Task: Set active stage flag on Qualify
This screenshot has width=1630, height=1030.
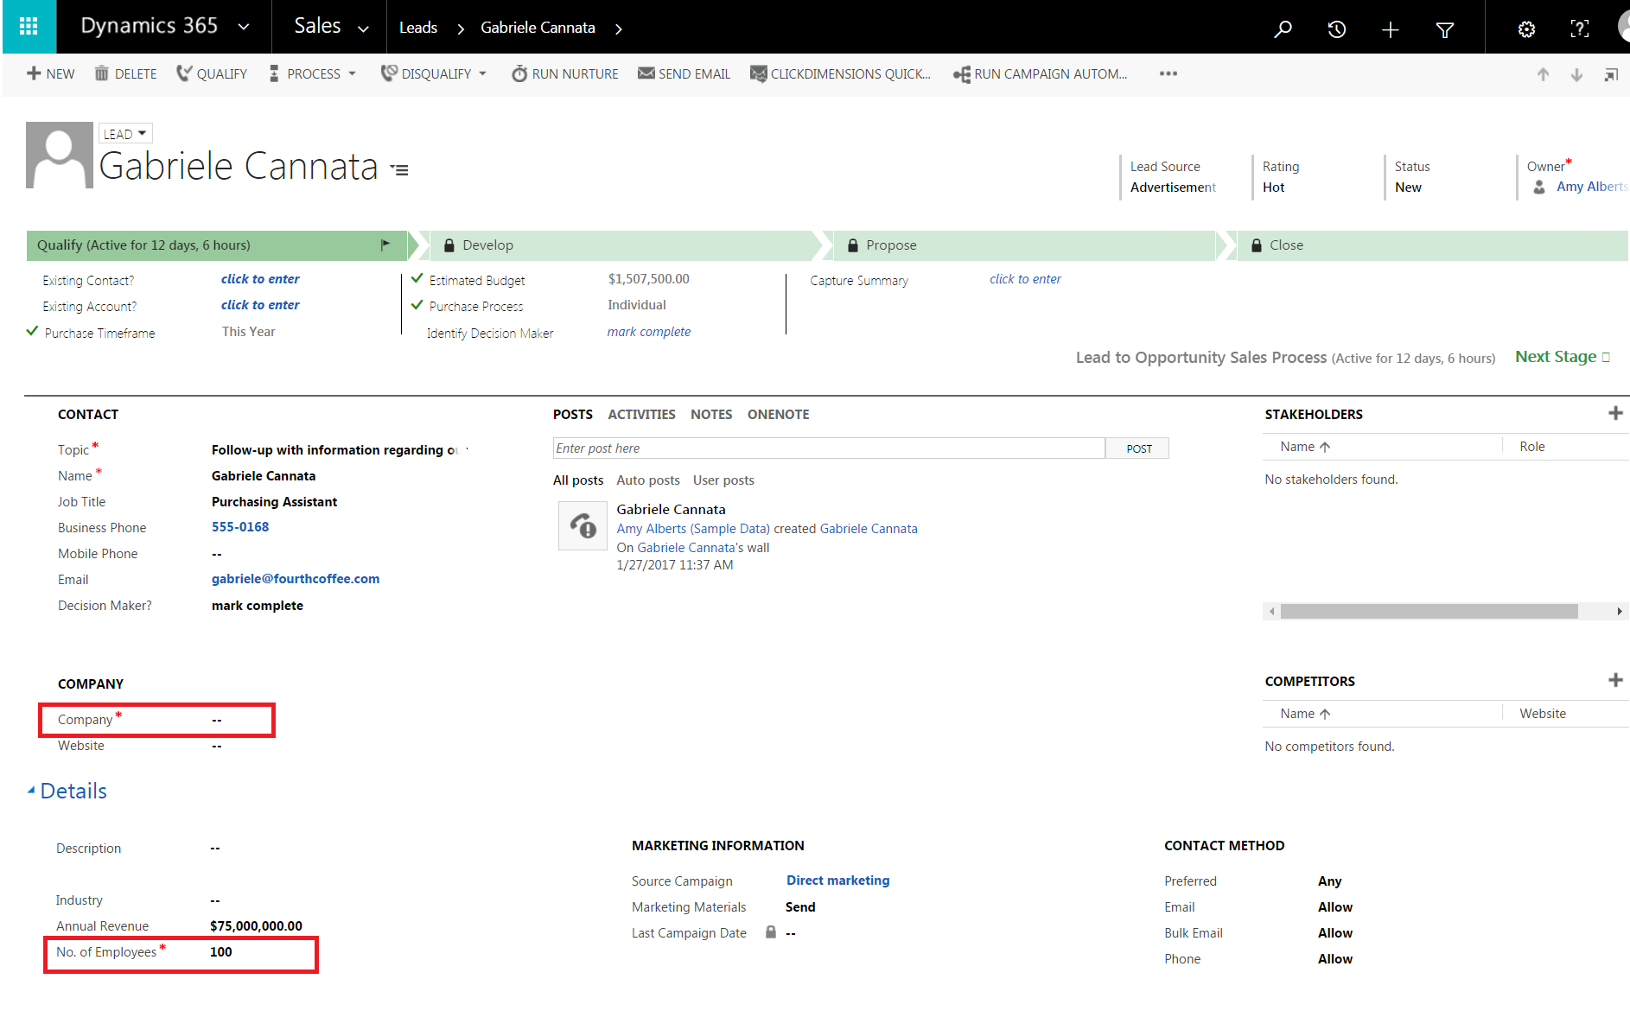Action: tap(385, 245)
